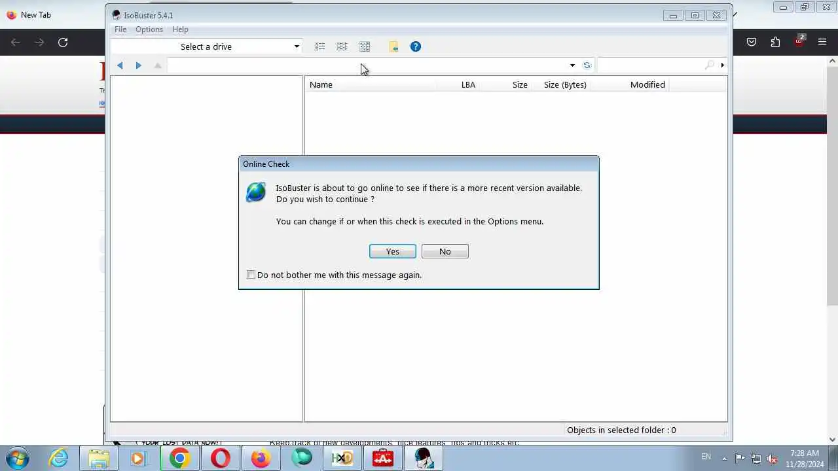
Task: Open the green circular app in taskbar
Action: 302,458
